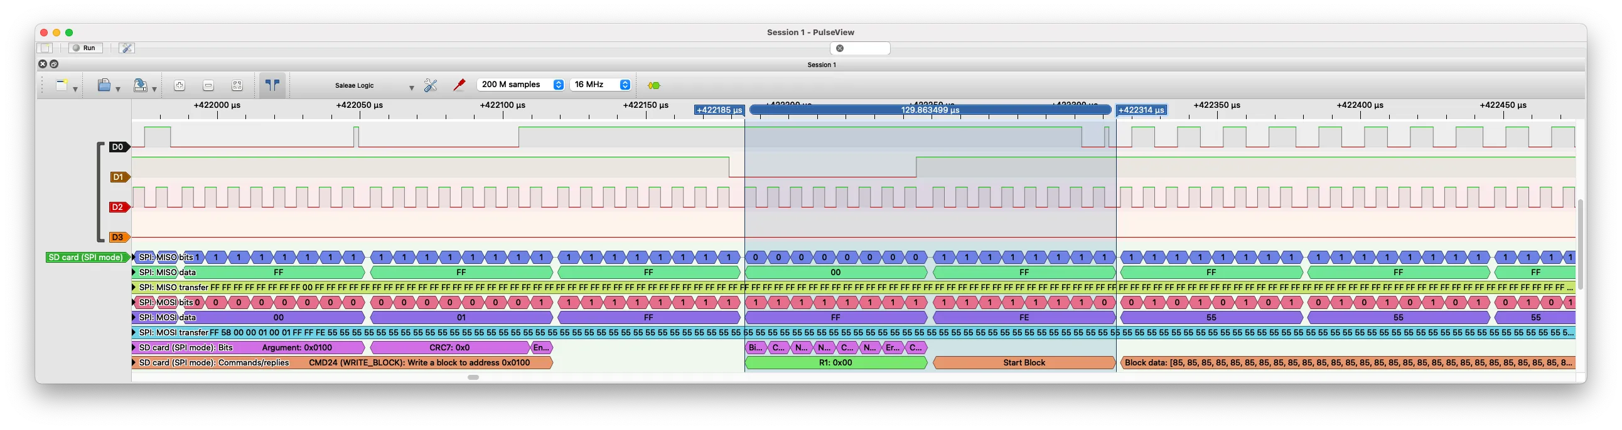Viewport: 1622px width, 430px height.
Task: Click the new session icon in top bar
Action: 45,48
